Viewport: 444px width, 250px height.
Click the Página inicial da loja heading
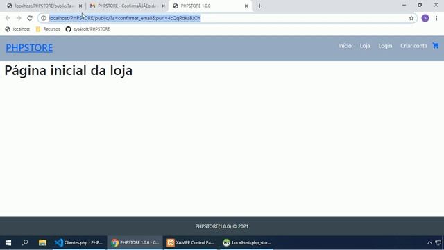pos(69,70)
